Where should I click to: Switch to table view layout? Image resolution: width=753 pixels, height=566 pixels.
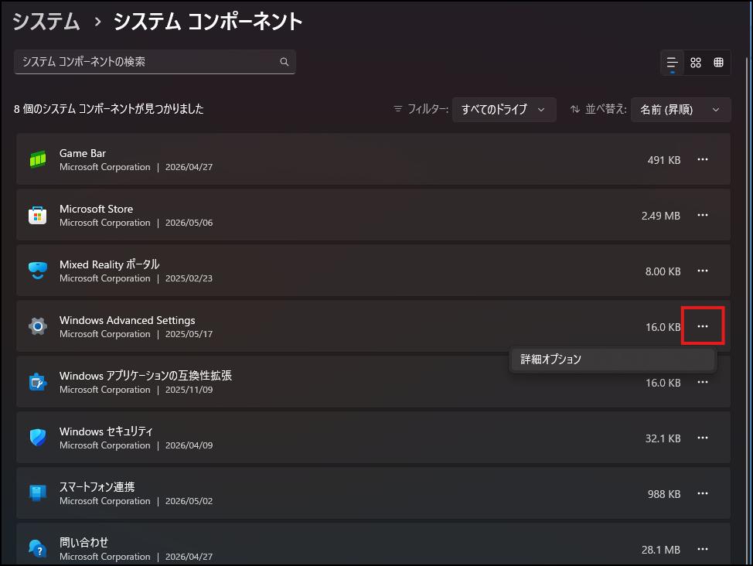point(718,63)
